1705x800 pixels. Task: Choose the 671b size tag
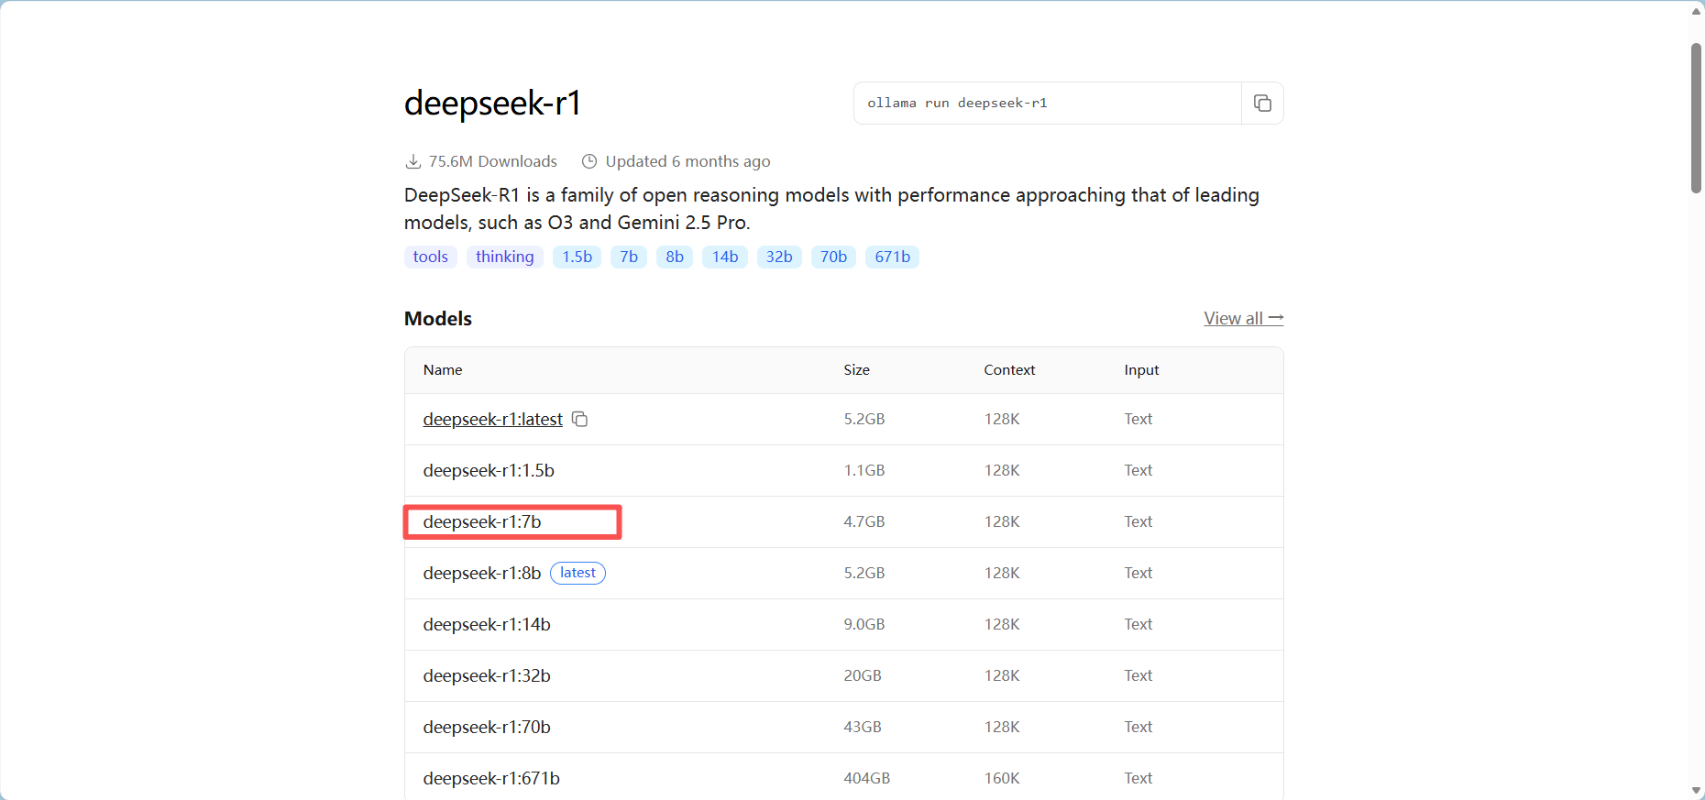892,257
